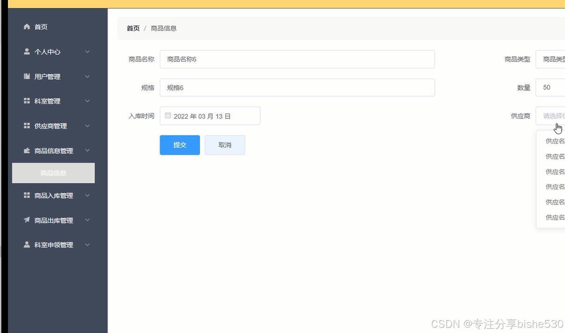565x333 pixels.
Task: Click the 用户管理 sidebar icon
Action: pyautogui.click(x=27, y=76)
